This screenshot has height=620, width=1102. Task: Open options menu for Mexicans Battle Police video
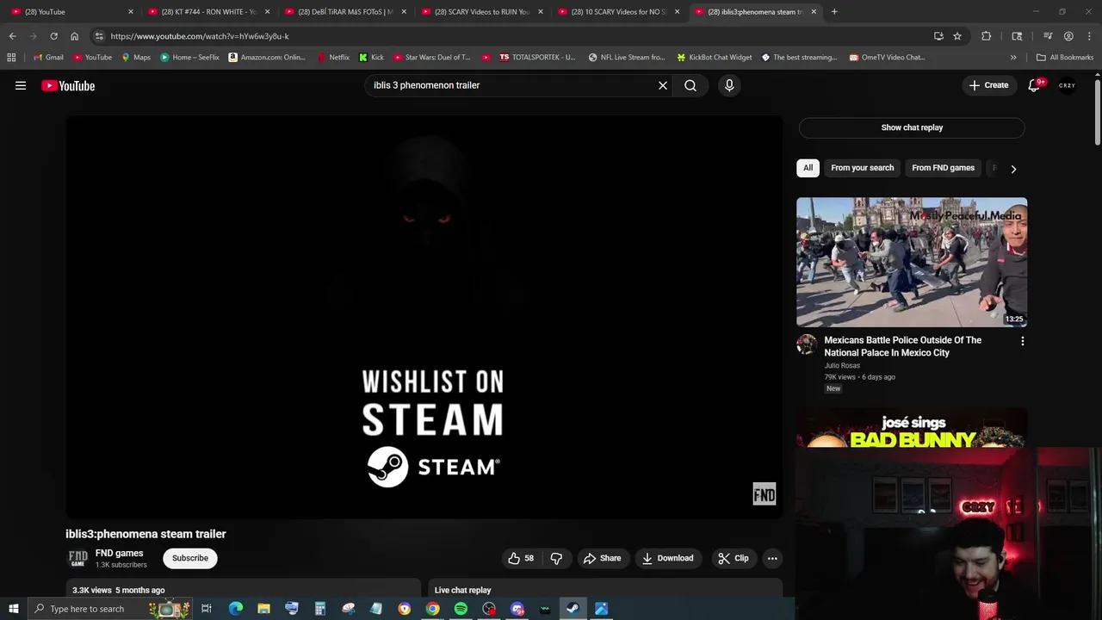(1022, 341)
